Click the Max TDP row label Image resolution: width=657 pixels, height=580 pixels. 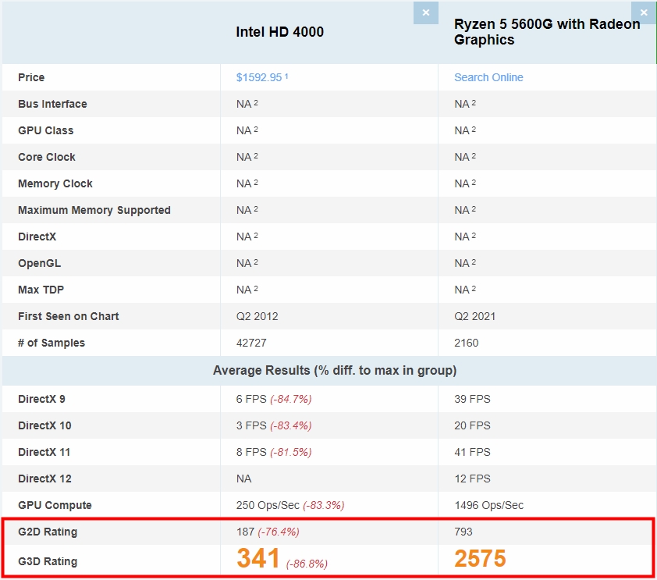pos(41,290)
